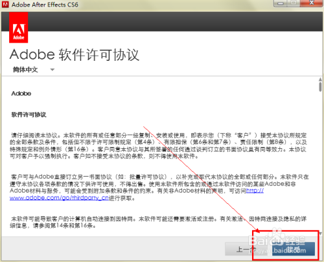Click the paragraph starting 请仔细阅读本协议
324x262 pixels.
pyautogui.click(x=158, y=146)
